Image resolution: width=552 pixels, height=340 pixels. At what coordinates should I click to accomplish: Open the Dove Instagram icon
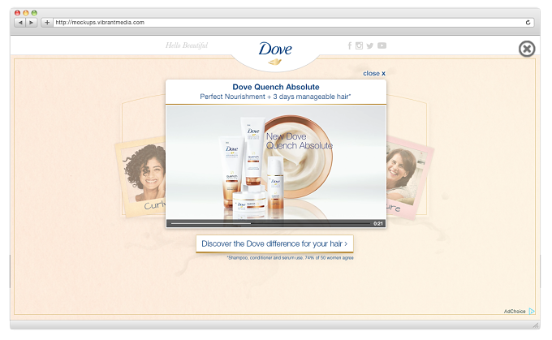pyautogui.click(x=359, y=45)
